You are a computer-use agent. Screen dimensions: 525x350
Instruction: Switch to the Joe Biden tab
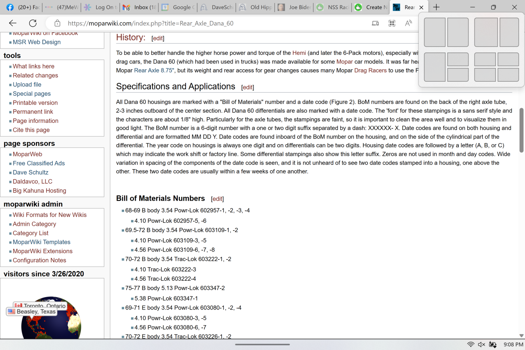coord(294,7)
